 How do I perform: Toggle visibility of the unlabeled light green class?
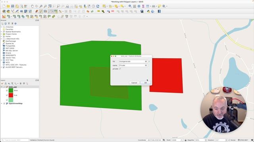pyautogui.click(x=7, y=100)
